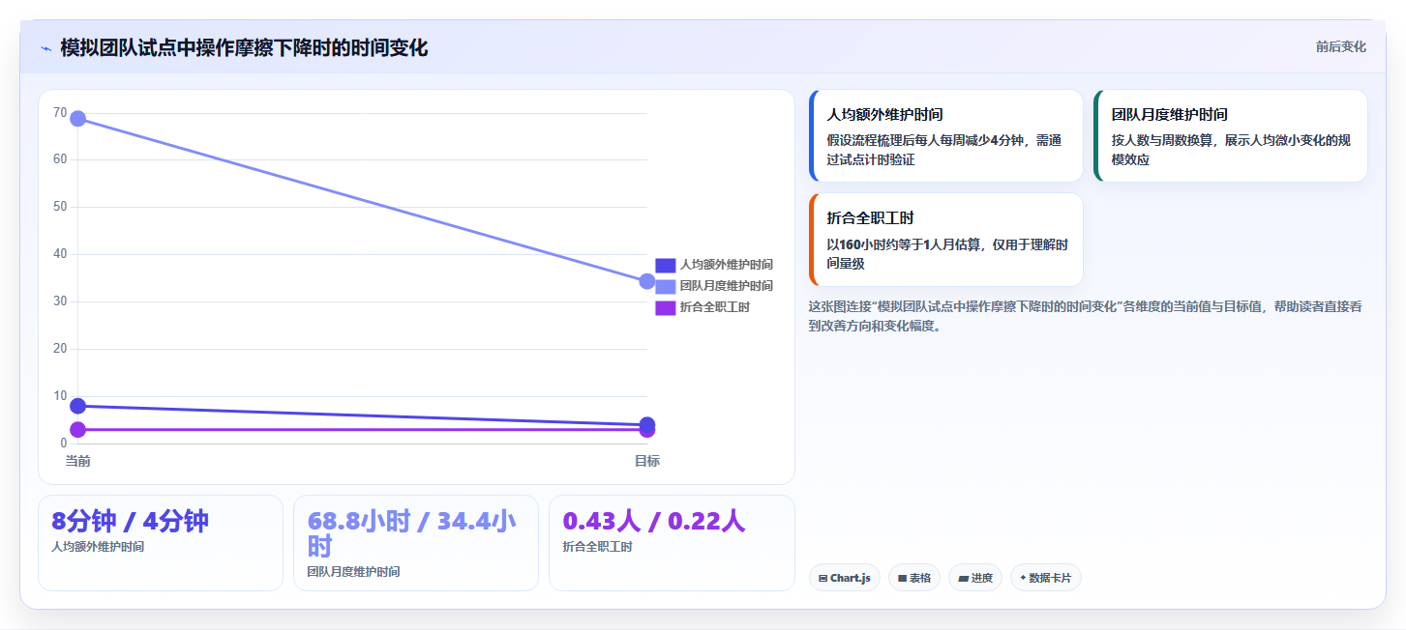The width and height of the screenshot is (1406, 630).
Task: Click the 团队月度维护时间 legend label
Action: pos(727,286)
